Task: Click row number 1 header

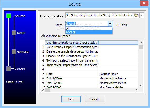Action: click(43, 47)
